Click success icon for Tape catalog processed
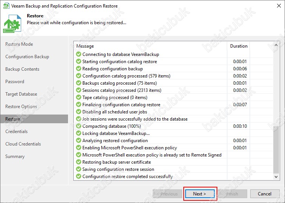This screenshot has width=285, height=203. [79, 97]
